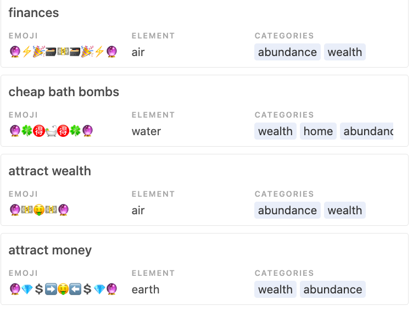This screenshot has width=413, height=311.
Task: Open the cheap bath bombs card
Action: 204,110
